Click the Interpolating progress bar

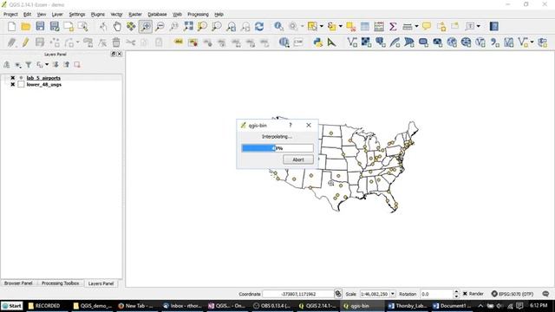click(x=277, y=148)
